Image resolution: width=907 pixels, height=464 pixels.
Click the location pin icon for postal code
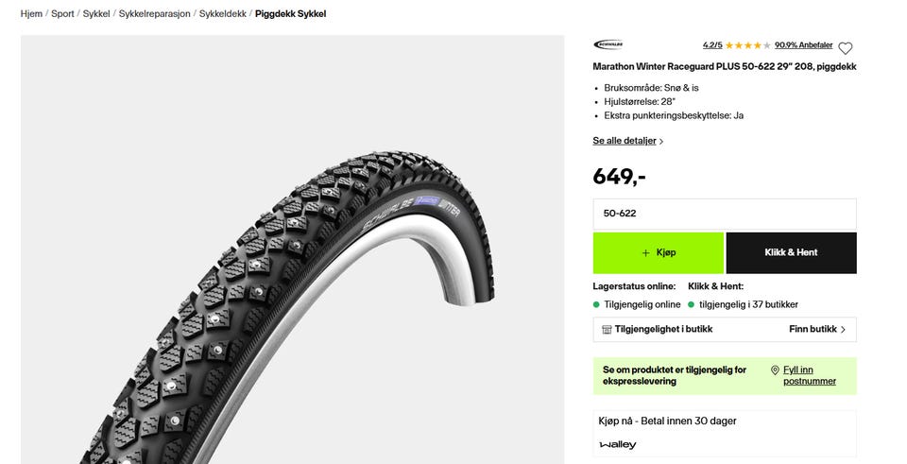click(x=775, y=369)
